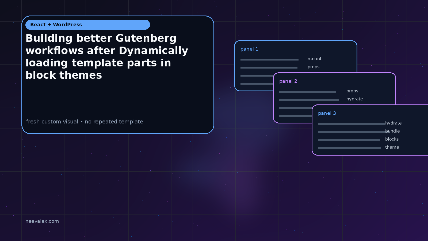Viewport: 428px width, 241px height.
Task: Click the theme label in panel 3
Action: click(392, 147)
